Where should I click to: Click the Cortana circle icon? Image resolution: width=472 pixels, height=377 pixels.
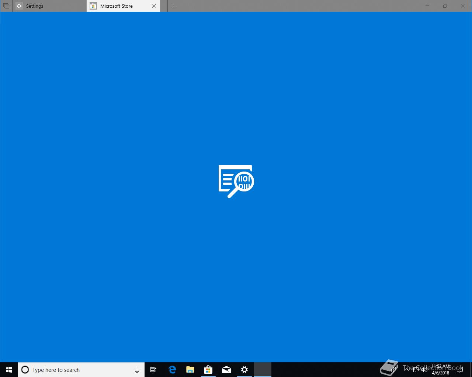pos(25,370)
